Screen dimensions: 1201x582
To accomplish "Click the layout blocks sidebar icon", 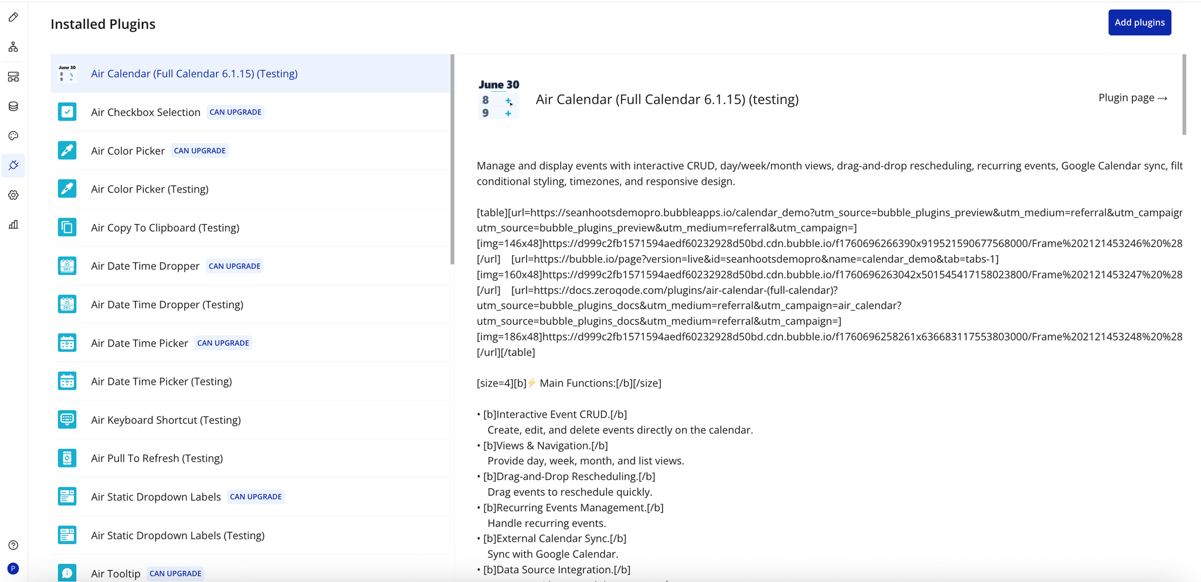I will click(x=13, y=77).
